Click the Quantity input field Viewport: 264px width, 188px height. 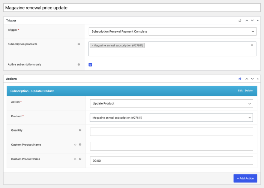point(171,132)
